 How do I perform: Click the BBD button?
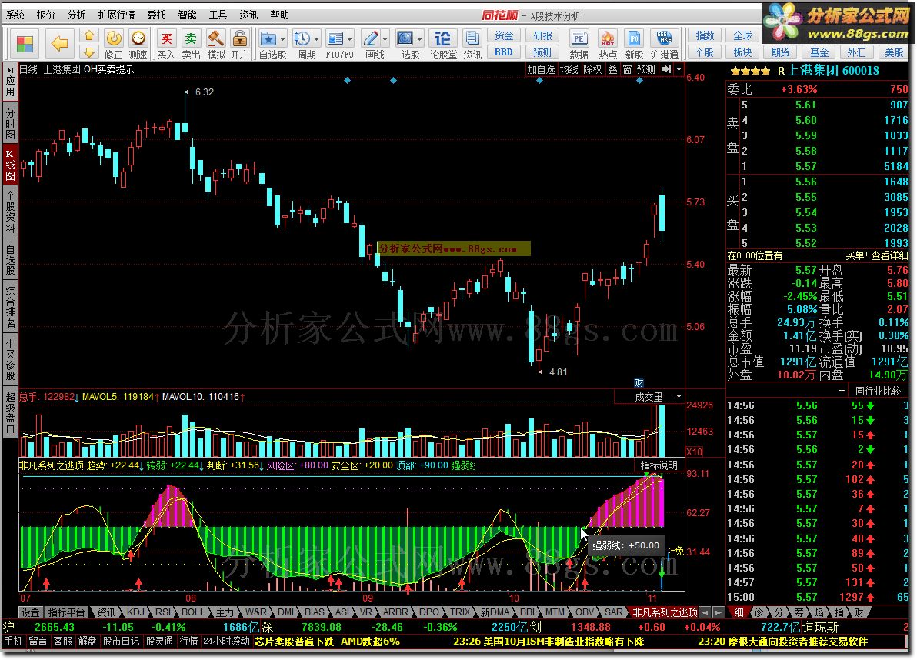click(504, 52)
